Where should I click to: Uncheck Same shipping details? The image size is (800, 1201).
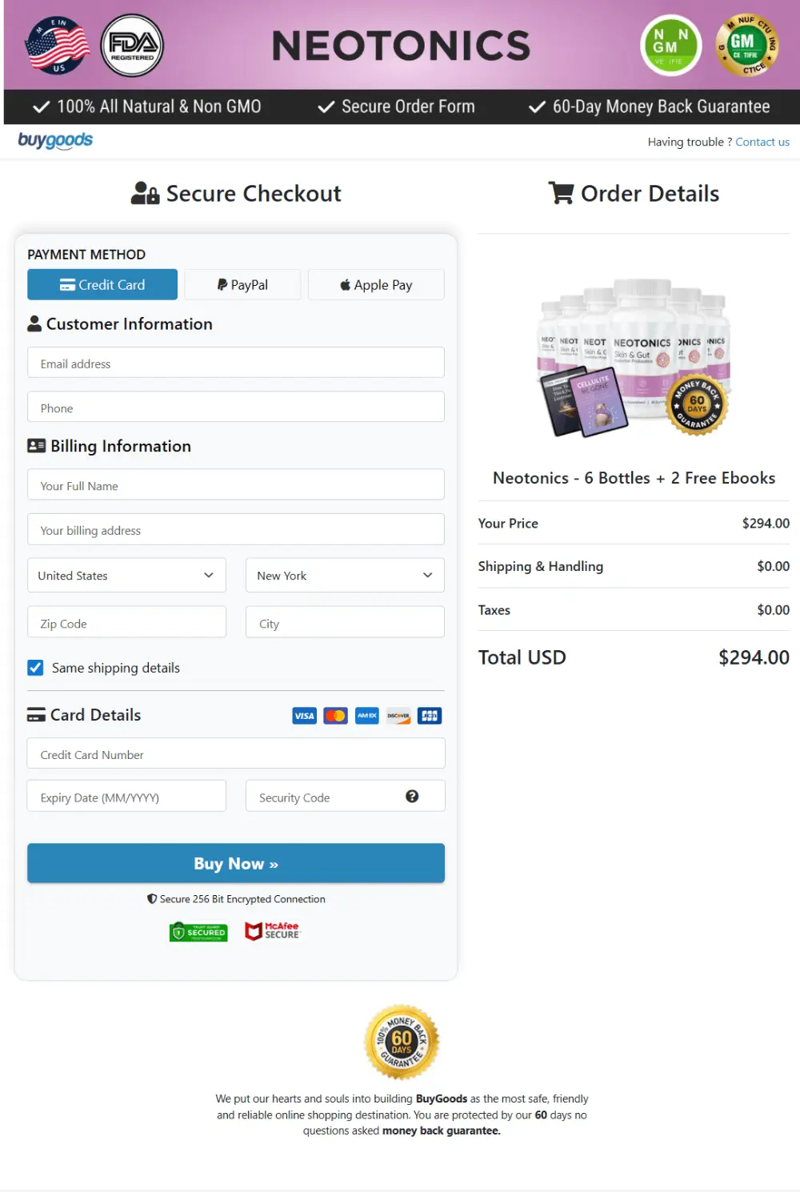click(35, 667)
